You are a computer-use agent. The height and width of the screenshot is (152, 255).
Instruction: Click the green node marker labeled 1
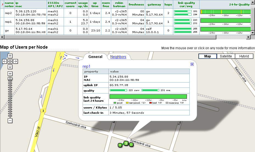pos(126,143)
